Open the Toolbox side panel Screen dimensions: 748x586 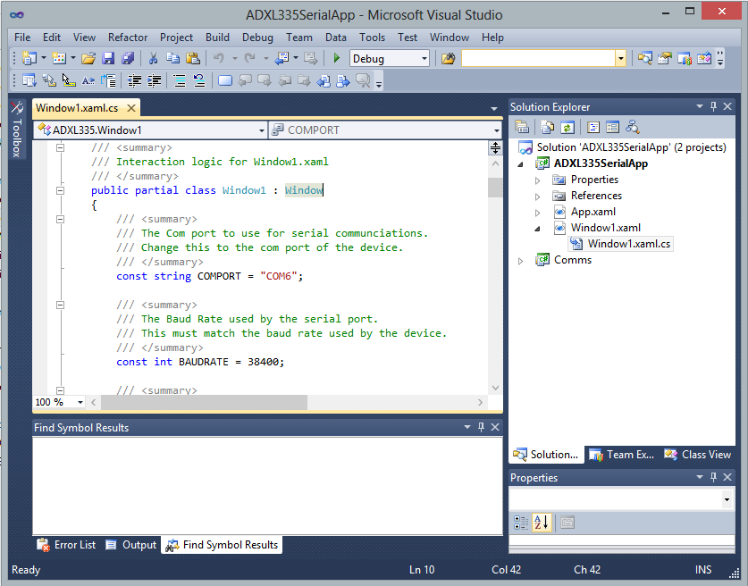[x=17, y=129]
